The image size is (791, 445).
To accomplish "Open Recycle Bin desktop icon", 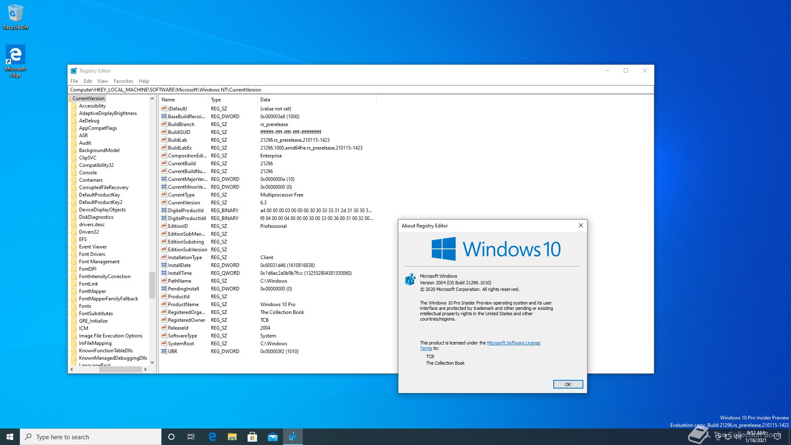I will 16,17.
